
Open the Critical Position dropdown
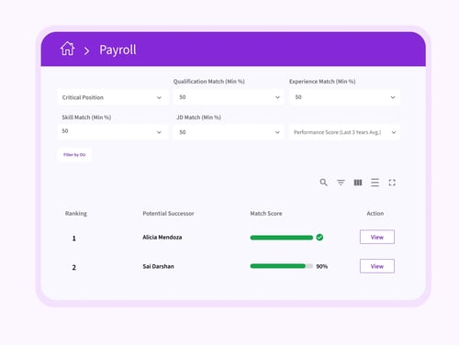click(112, 97)
